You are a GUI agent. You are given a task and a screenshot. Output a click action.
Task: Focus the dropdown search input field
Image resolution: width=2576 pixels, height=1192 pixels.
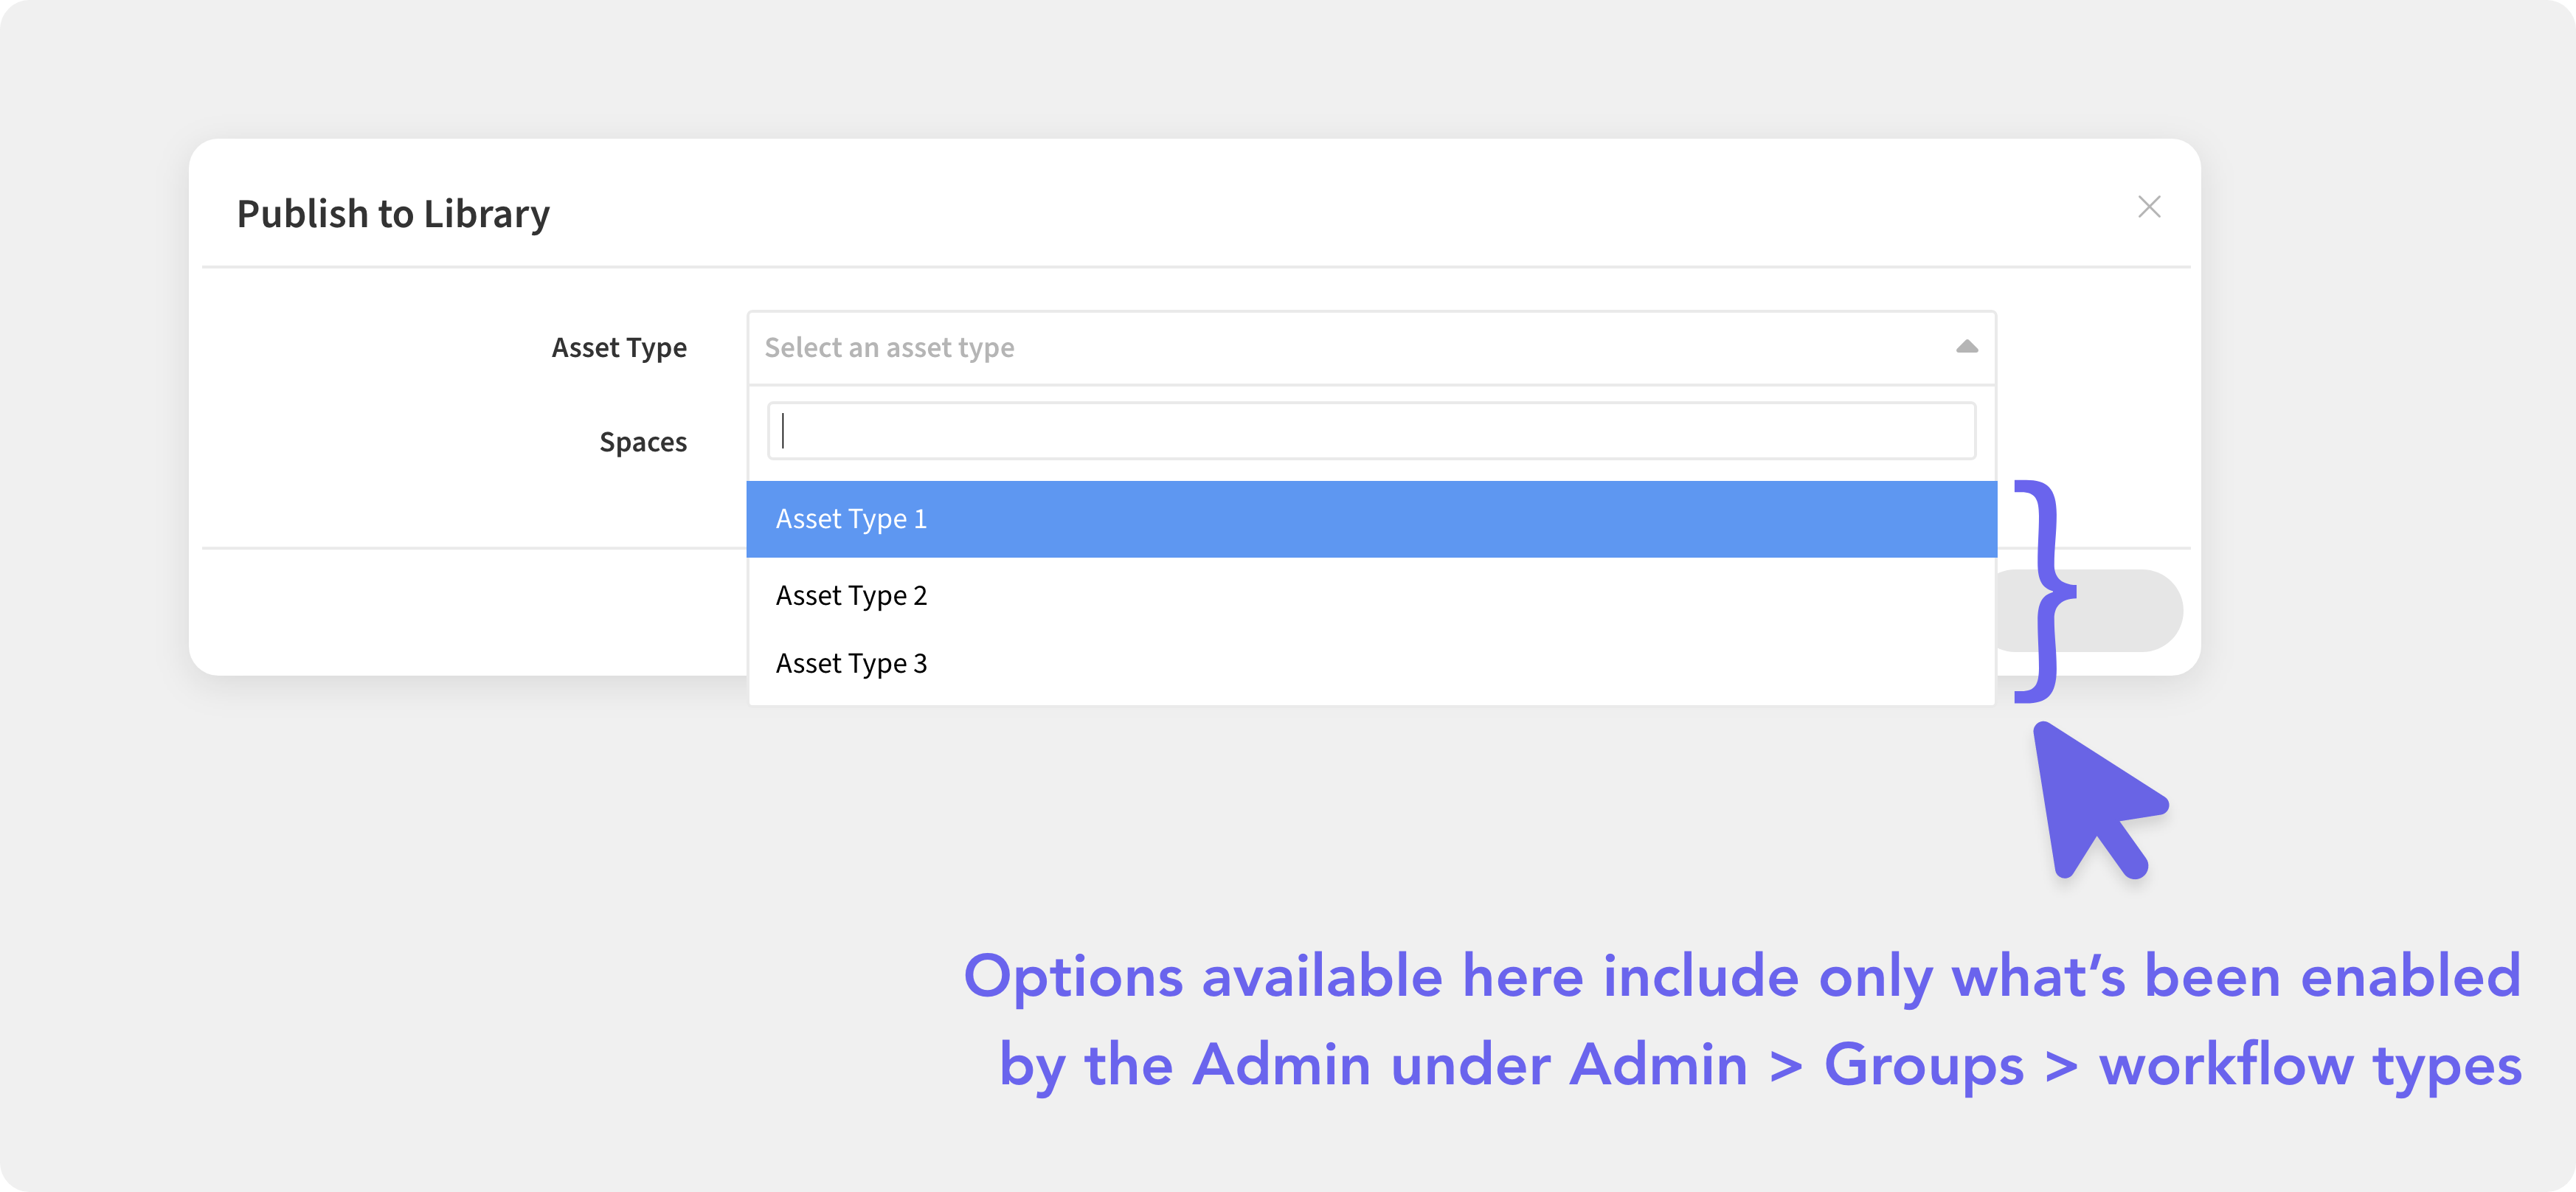coord(1371,431)
